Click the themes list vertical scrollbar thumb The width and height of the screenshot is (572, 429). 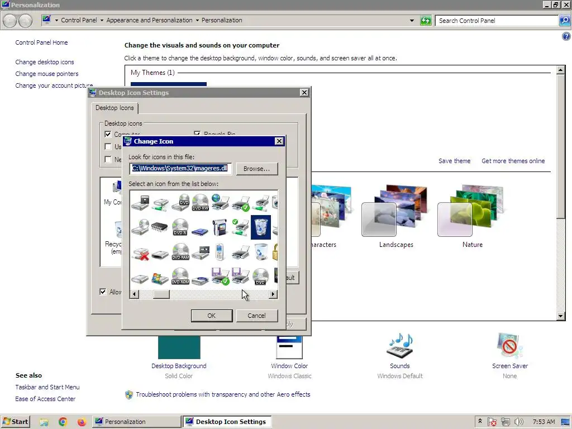pyautogui.click(x=561, y=146)
